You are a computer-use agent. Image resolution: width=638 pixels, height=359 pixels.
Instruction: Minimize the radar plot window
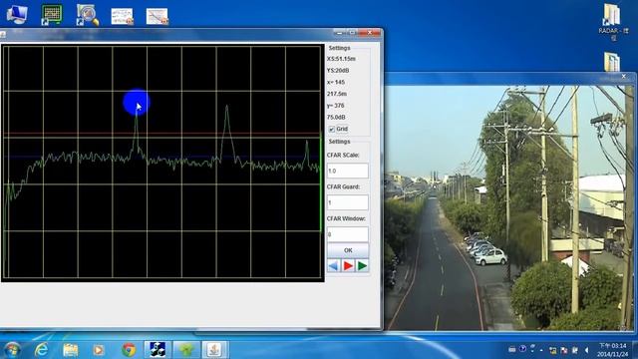[x=339, y=33]
